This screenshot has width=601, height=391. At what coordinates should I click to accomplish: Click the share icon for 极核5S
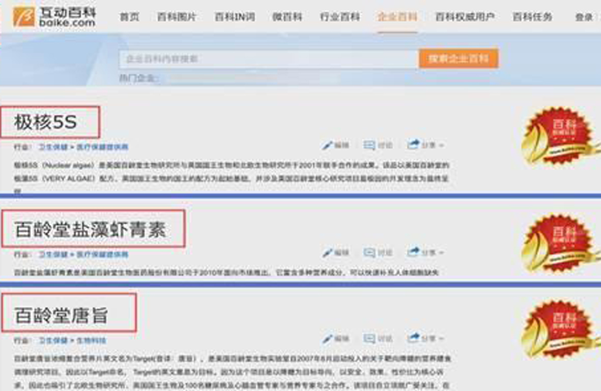tap(413, 145)
